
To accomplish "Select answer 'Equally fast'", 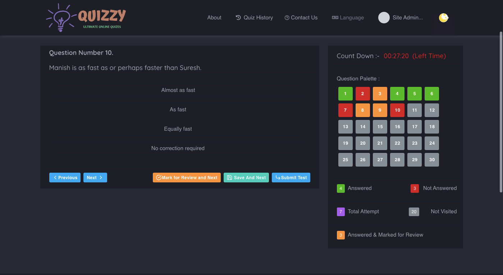I will pos(178,129).
